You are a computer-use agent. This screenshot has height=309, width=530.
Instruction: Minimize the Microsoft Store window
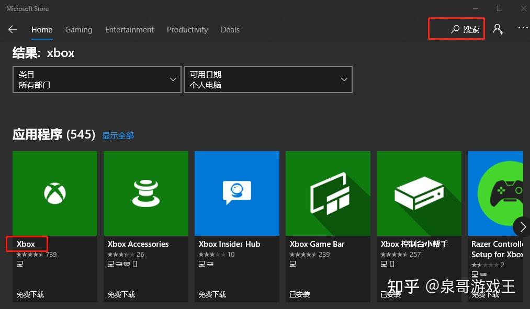[x=476, y=8]
